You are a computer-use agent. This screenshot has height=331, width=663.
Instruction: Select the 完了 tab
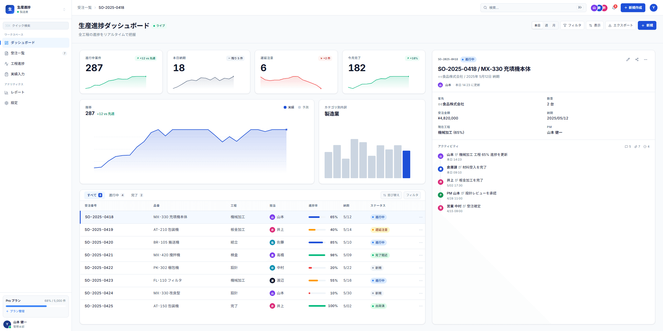[137, 195]
